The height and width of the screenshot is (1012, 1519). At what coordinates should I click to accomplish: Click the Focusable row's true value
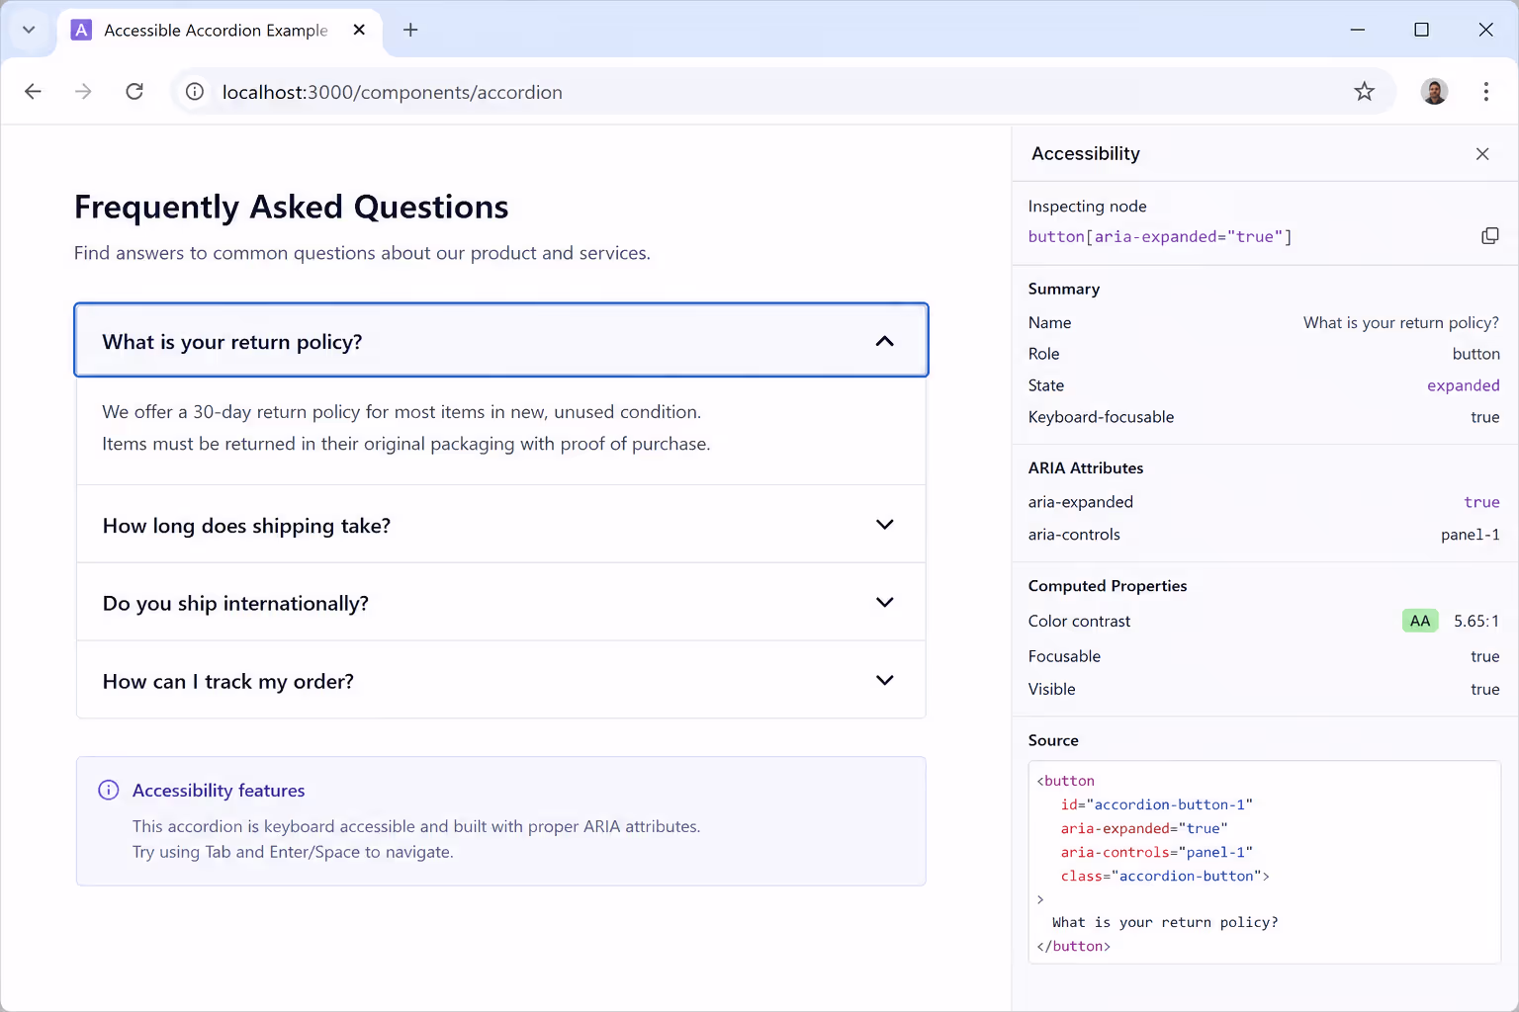pyautogui.click(x=1484, y=656)
